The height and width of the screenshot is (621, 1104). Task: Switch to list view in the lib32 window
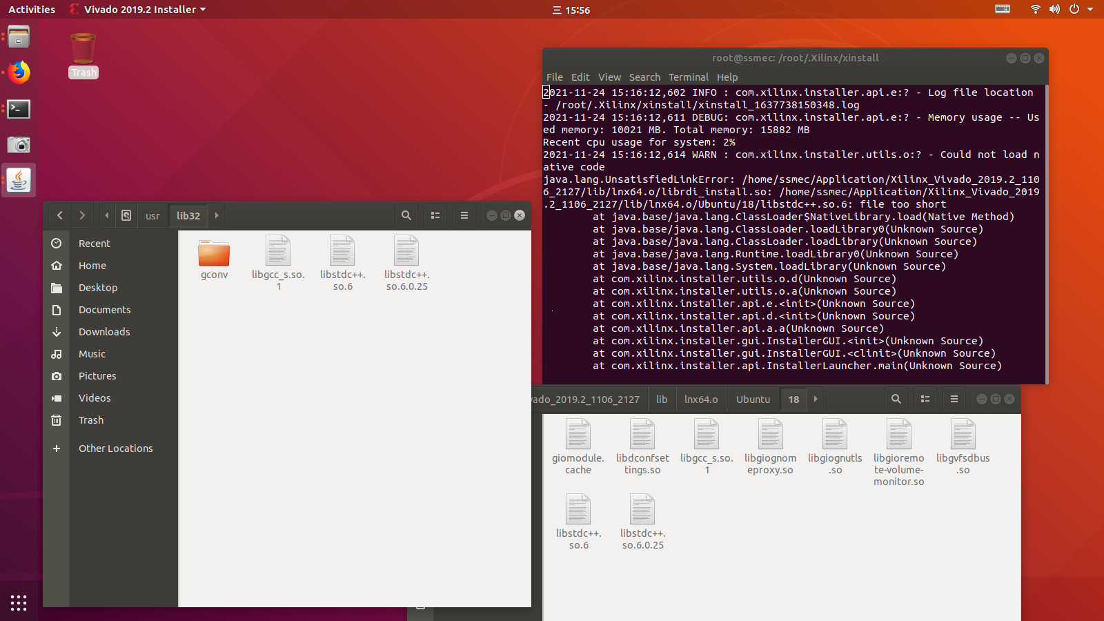435,215
